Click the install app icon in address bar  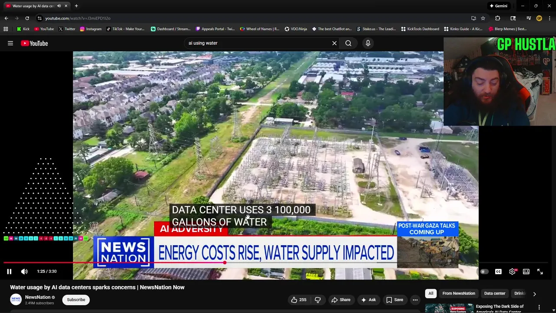(x=473, y=18)
